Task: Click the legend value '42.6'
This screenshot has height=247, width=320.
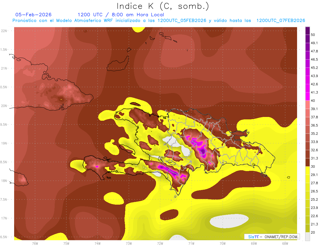Action: coord(314,84)
